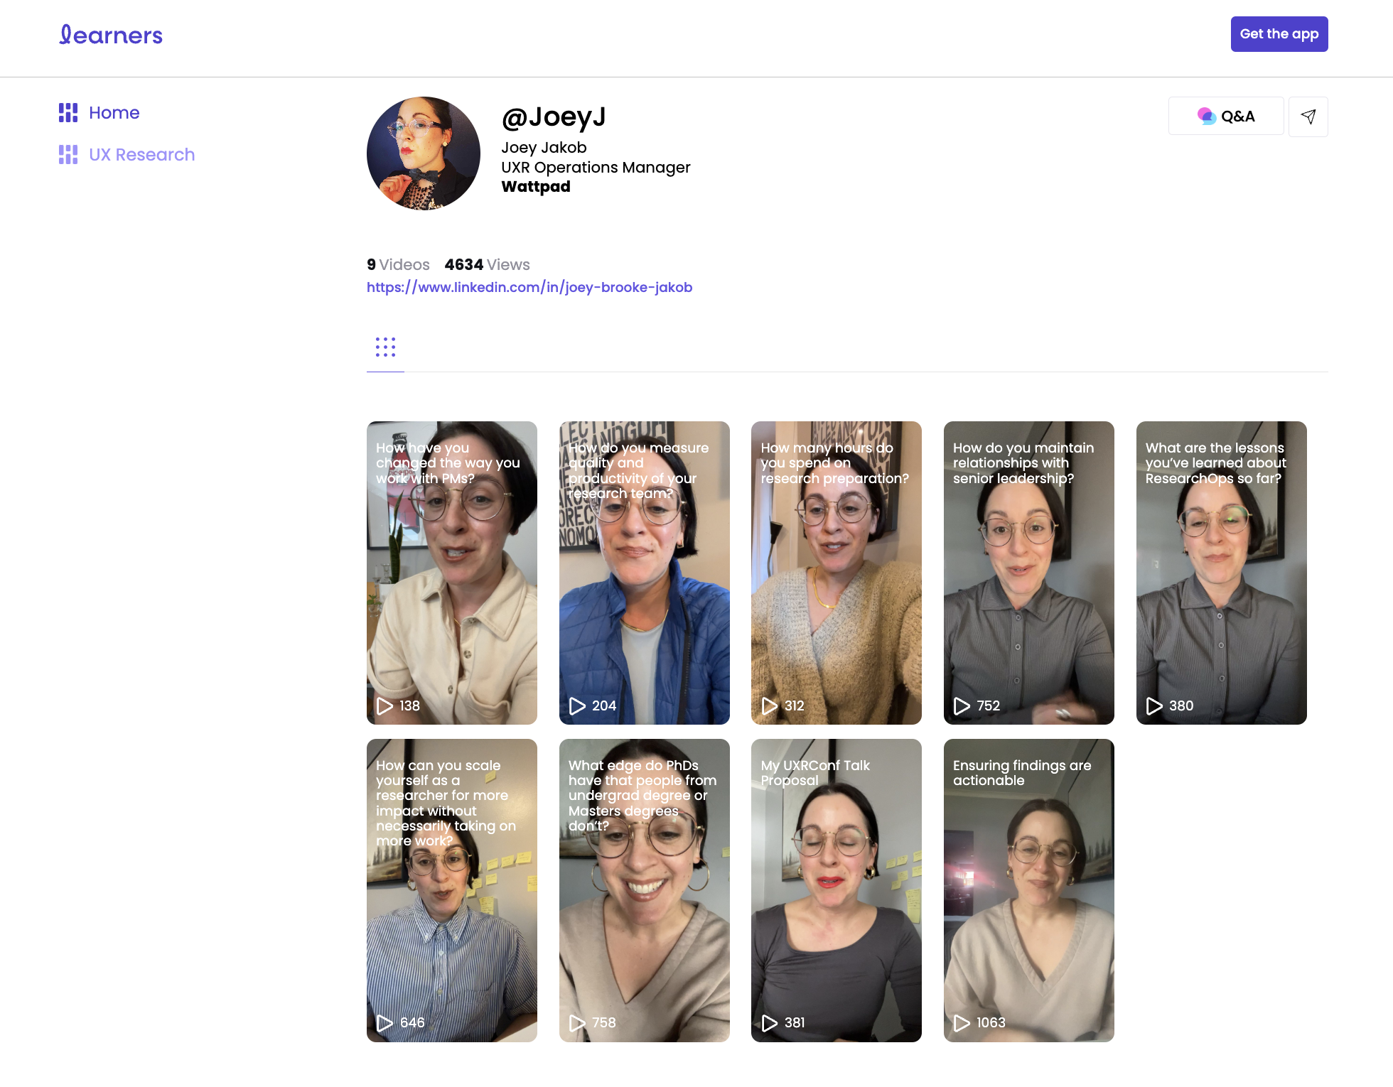Click the UX Research sidebar icon
Viewport: 1393px width, 1087px height.
[68, 155]
